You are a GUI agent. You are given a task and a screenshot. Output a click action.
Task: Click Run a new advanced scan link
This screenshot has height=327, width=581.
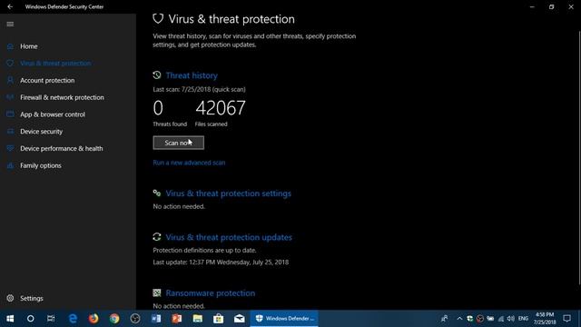189,163
